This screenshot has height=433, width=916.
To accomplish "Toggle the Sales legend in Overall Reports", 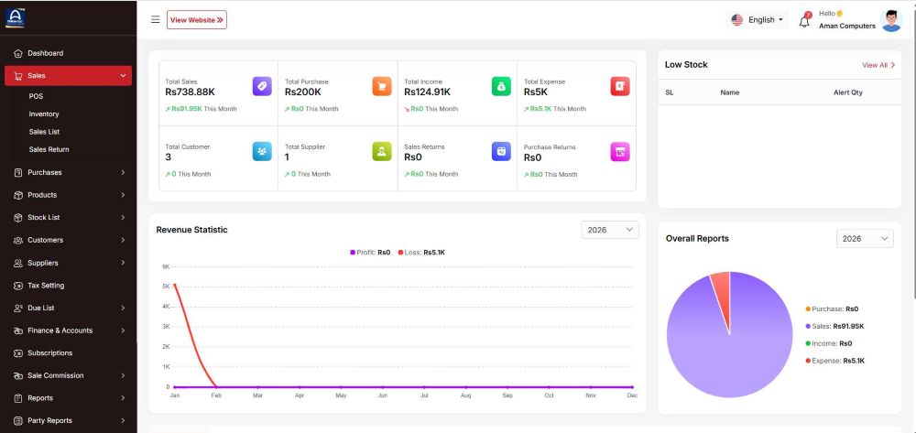I will [834, 326].
